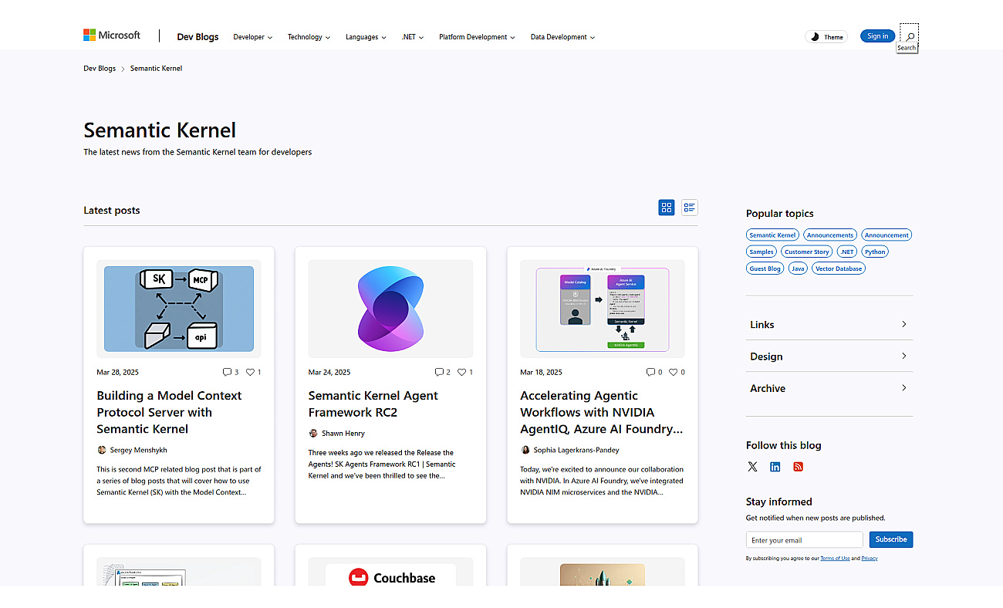Select the Customer Story topic tag
Image resolution: width=1003 pixels, height=608 pixels.
point(807,252)
